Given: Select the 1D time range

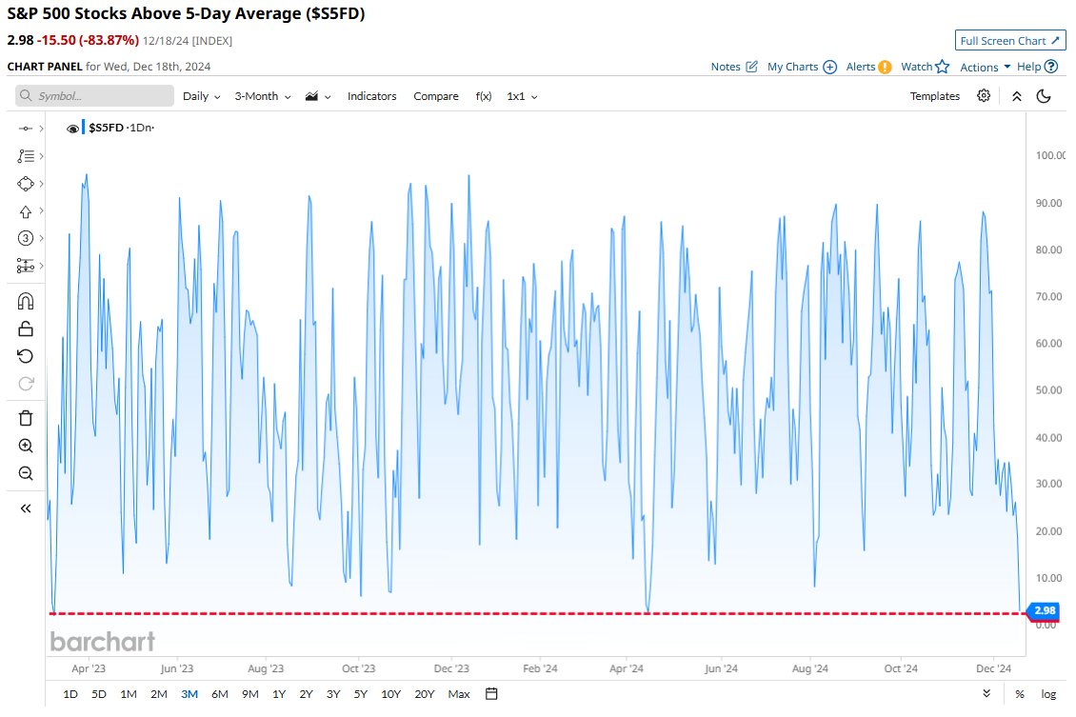Looking at the screenshot, I should click(70, 694).
